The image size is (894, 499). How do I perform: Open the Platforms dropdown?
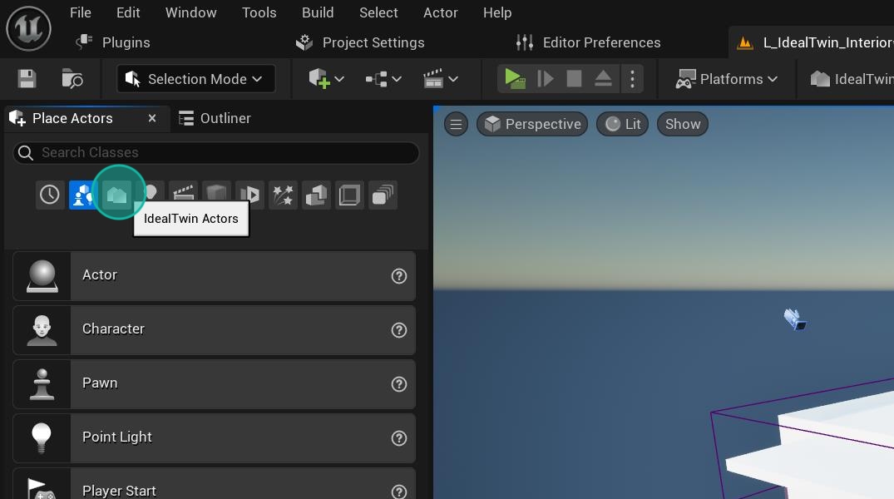coord(726,79)
